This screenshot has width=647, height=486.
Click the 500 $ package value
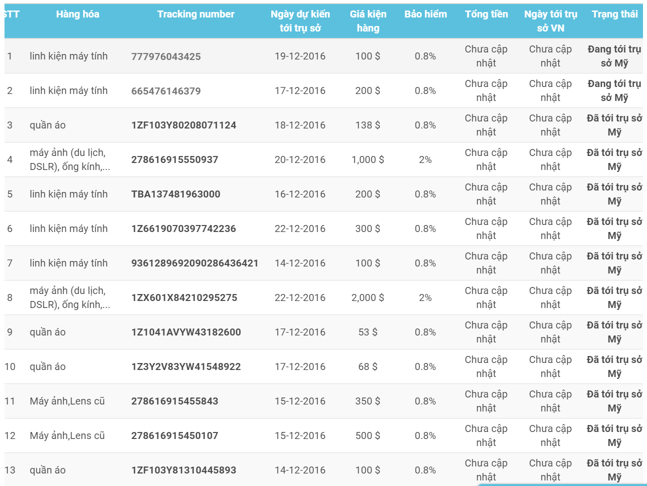(368, 435)
